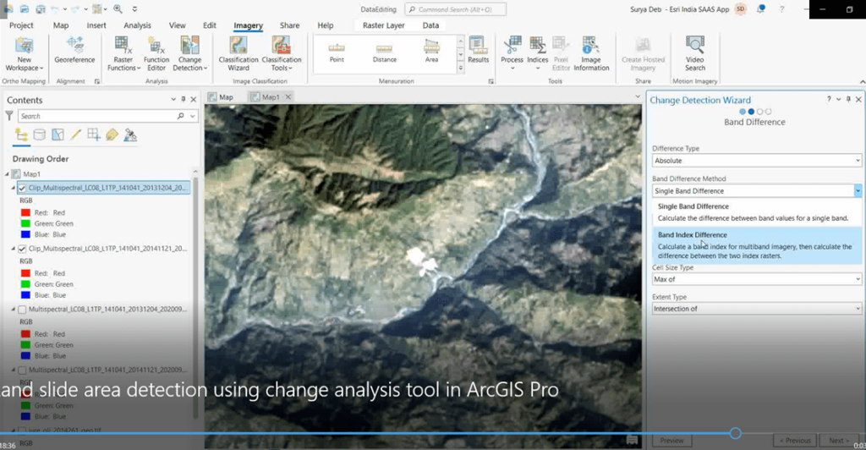
Task: Open Classification Tools
Action: (x=282, y=53)
